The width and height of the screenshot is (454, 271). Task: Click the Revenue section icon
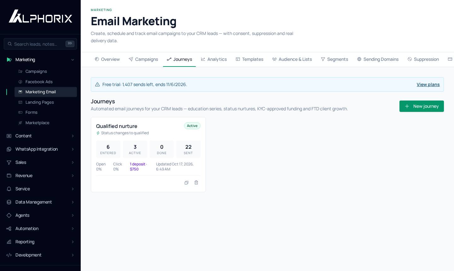point(9,176)
